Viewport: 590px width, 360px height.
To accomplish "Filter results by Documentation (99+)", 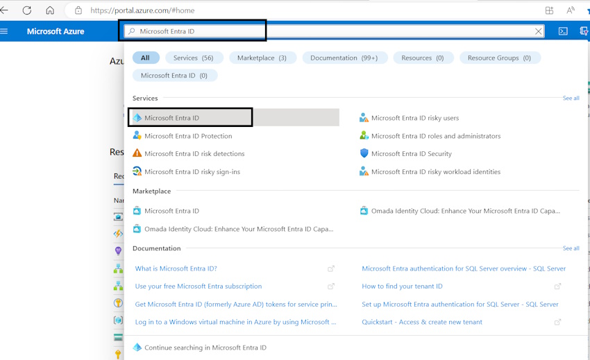I will click(344, 58).
